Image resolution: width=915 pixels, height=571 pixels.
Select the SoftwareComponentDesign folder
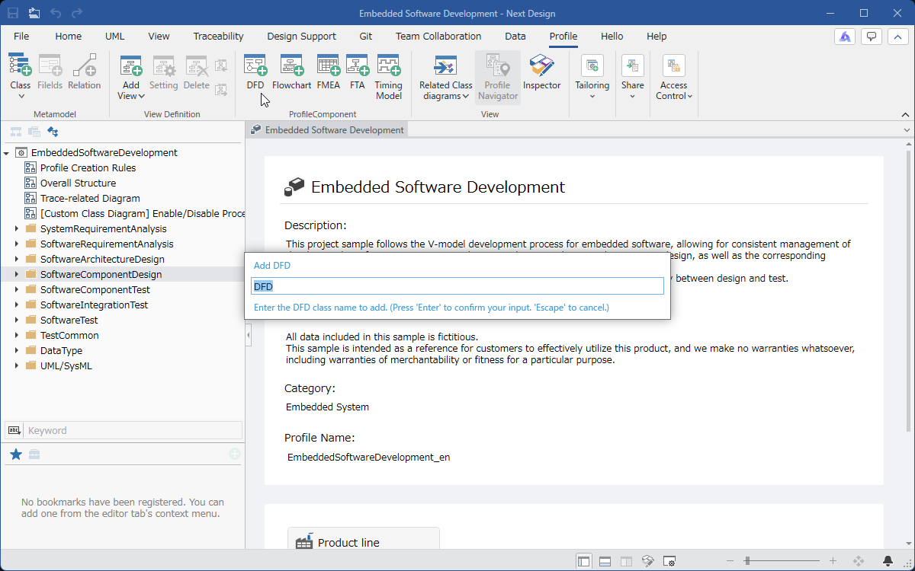(x=101, y=274)
